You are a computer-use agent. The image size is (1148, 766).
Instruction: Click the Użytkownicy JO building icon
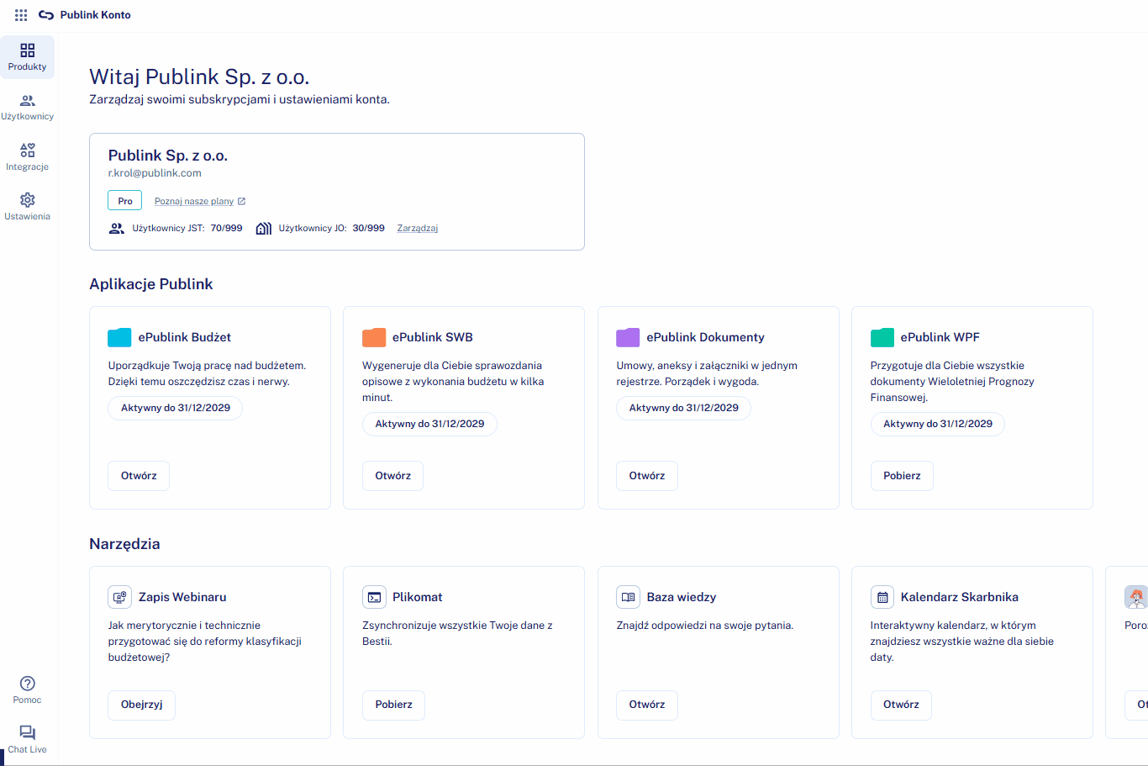pos(264,229)
